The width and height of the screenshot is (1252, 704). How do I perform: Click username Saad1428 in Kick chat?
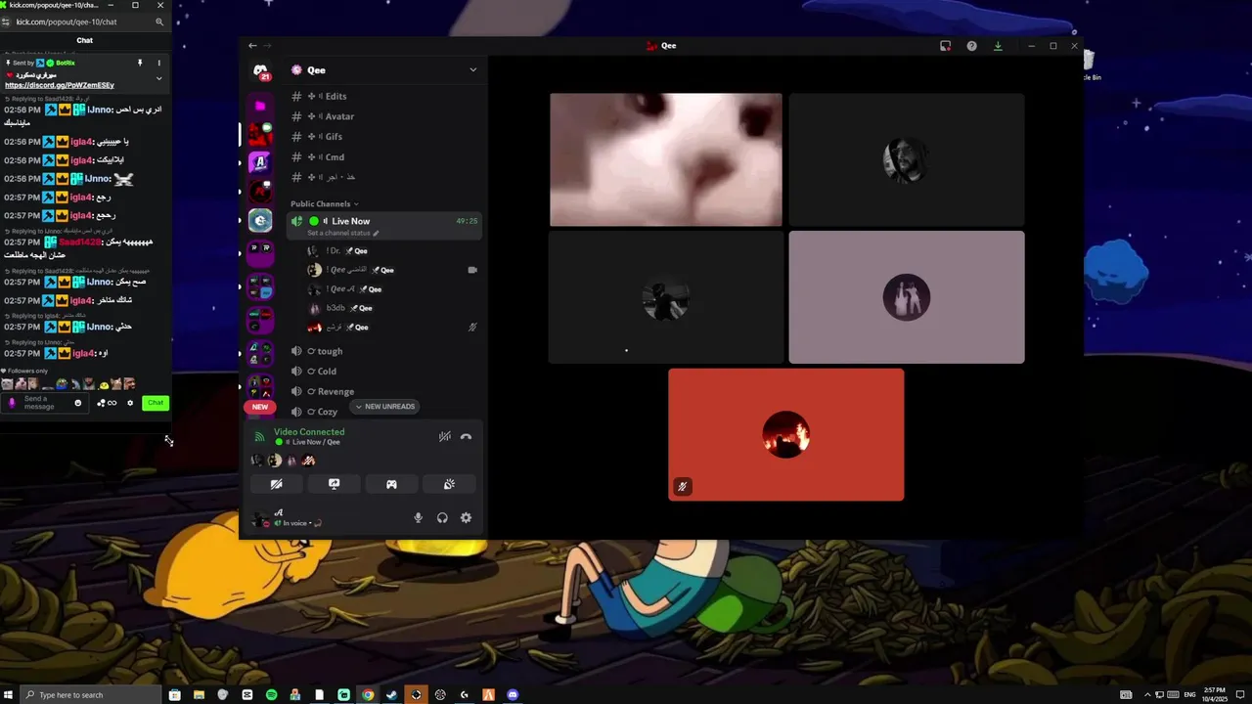[x=80, y=242]
